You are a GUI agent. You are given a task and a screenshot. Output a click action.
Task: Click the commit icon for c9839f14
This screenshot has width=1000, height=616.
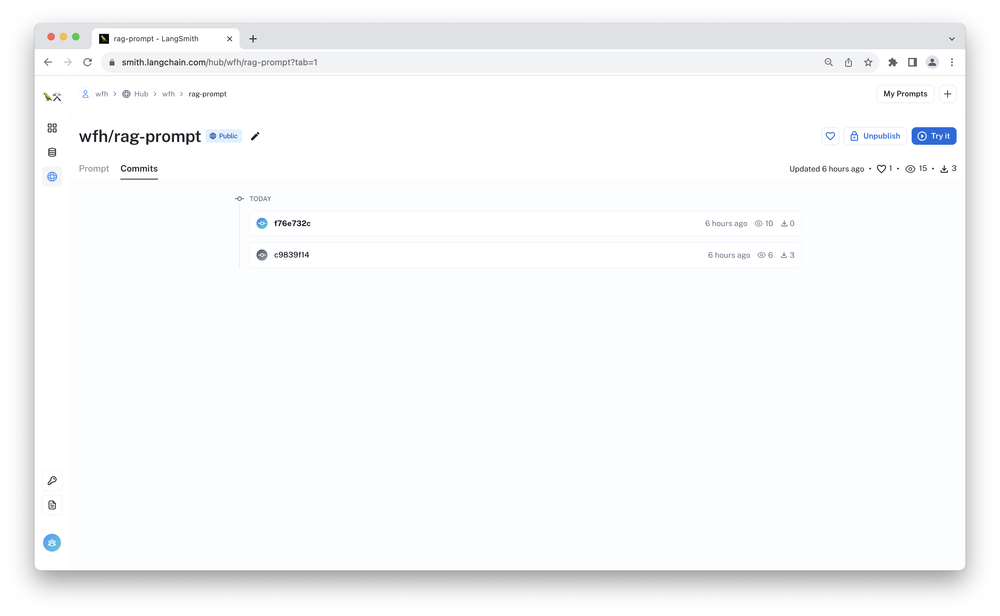click(x=262, y=255)
